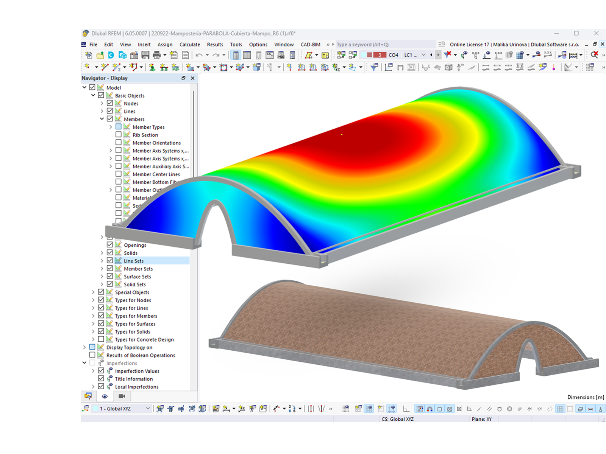Toggle the Solids checkbox

point(110,252)
